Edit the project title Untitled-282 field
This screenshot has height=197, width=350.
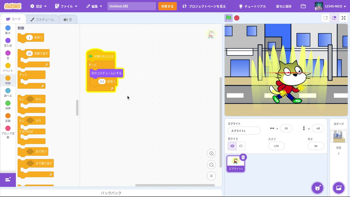[x=132, y=6]
